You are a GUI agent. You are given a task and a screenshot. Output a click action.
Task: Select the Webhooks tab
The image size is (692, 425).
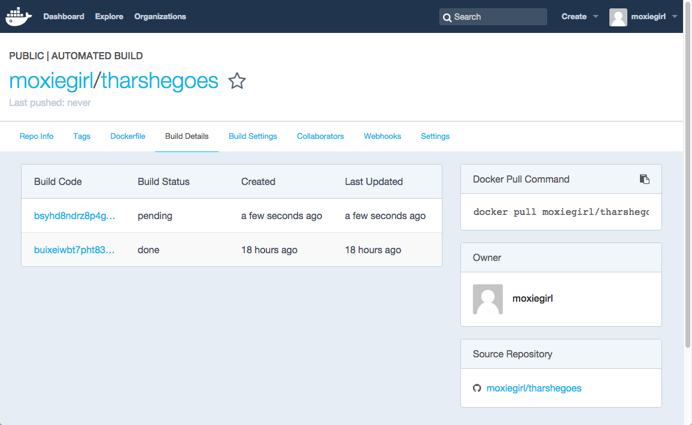point(383,136)
